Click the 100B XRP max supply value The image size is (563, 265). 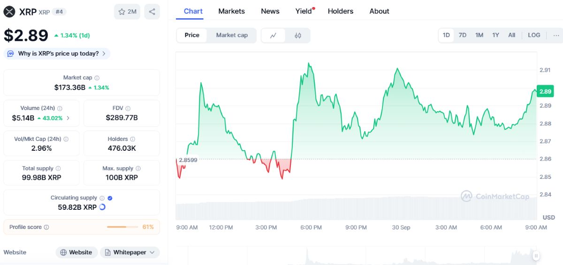(x=122, y=177)
